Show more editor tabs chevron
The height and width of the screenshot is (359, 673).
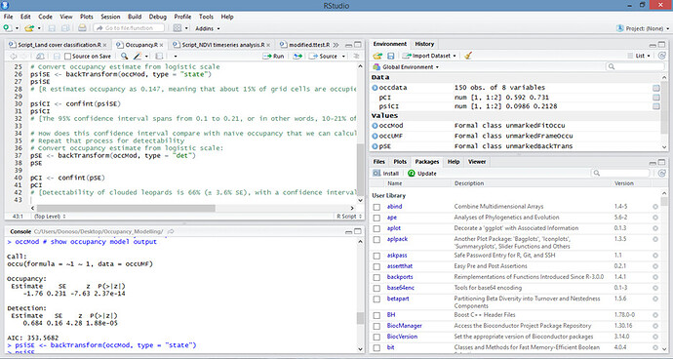(x=336, y=45)
